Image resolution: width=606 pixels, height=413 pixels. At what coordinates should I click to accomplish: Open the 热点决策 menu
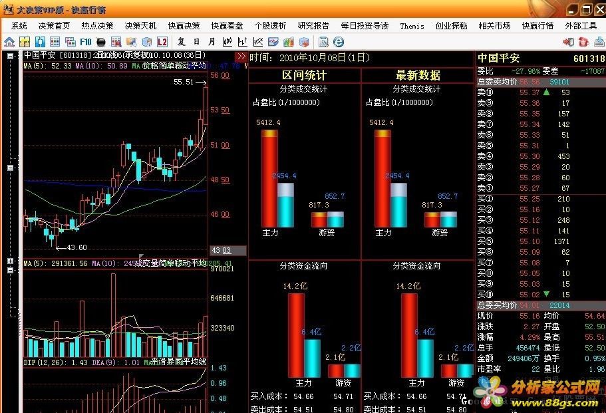tap(97, 26)
